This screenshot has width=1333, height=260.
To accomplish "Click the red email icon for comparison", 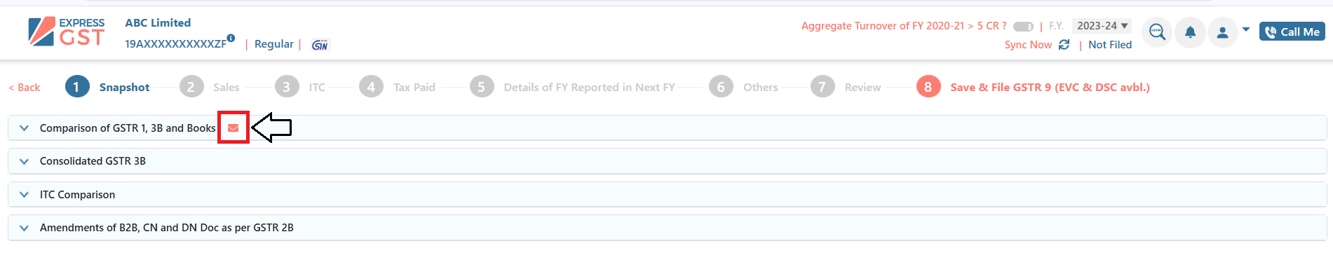I will [x=234, y=128].
